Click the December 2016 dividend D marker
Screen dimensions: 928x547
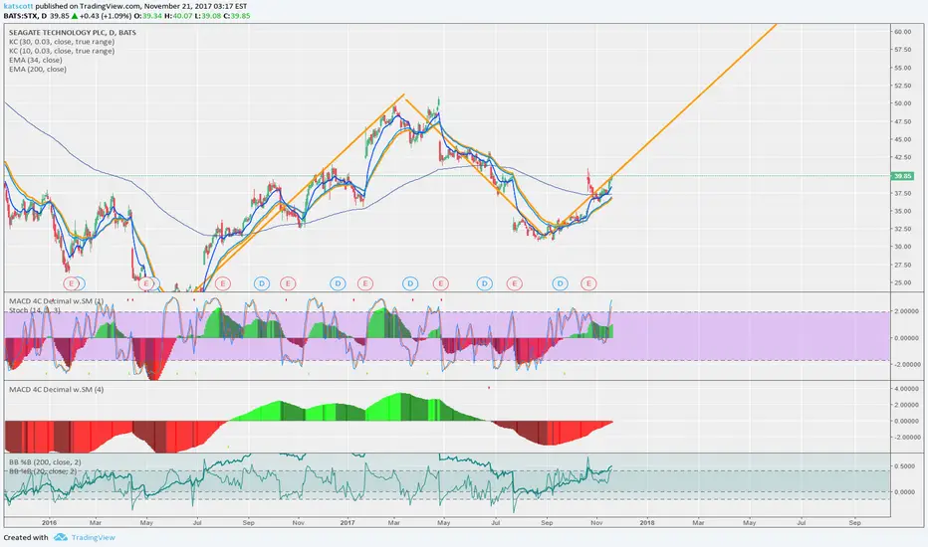338,283
